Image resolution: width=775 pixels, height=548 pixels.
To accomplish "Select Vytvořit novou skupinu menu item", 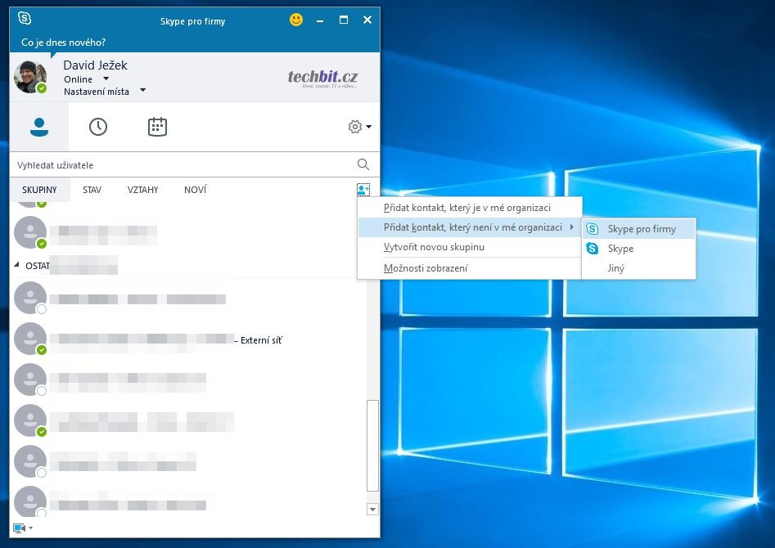I will [x=434, y=247].
